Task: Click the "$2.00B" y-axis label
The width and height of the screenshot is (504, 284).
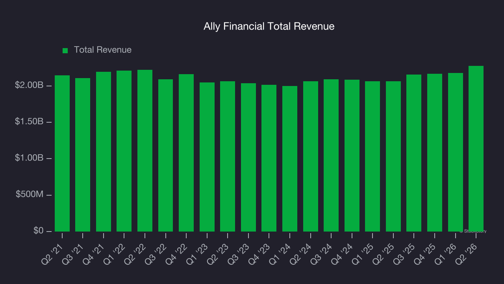Action: pos(29,86)
